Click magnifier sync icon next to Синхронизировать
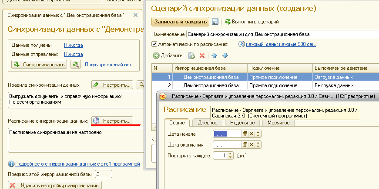 [76, 65]
